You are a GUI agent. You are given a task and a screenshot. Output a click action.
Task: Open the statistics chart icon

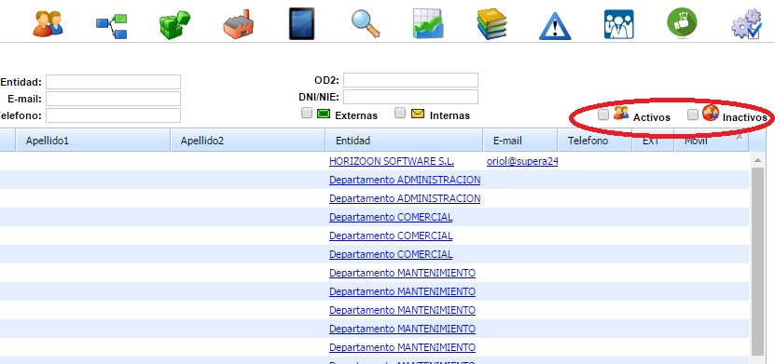(428, 23)
